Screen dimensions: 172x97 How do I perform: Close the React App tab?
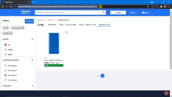click(29, 2)
